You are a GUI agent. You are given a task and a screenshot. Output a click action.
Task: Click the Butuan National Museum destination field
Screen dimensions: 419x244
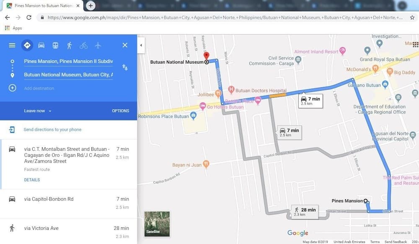[68, 75]
